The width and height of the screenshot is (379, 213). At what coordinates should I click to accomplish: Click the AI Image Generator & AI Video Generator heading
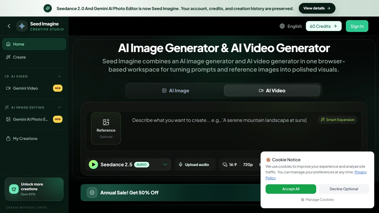click(224, 48)
